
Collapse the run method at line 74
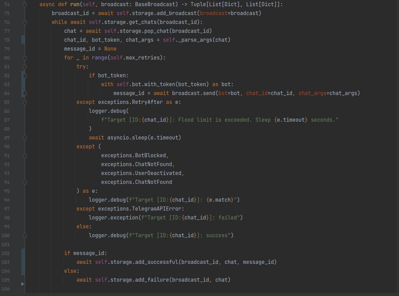[x=25, y=4]
